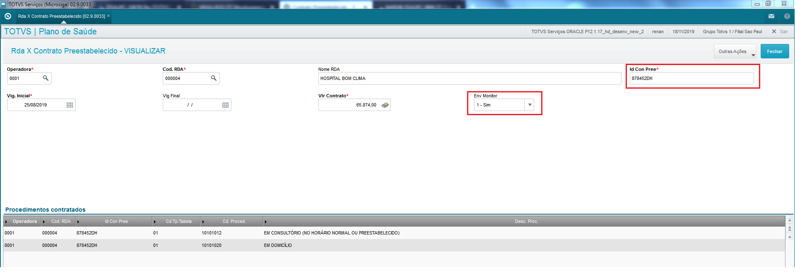Screen dimensions: 795x273
Task: Restore the application window
Action: [768, 3]
